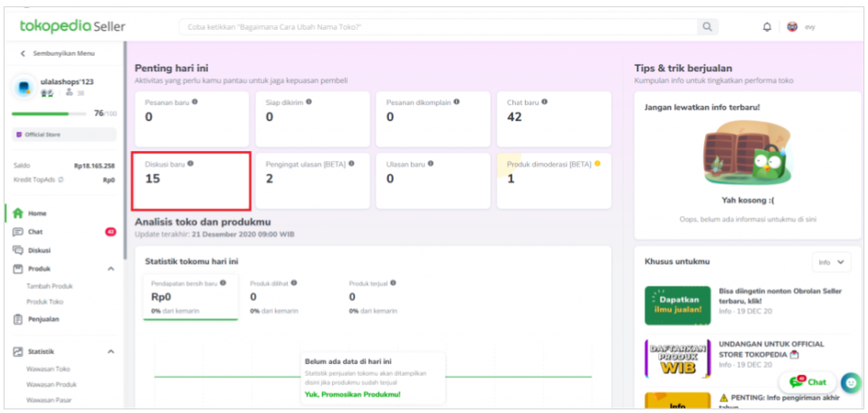868x413 pixels.
Task: Click info icon beside Produk dilihat
Action: [294, 283]
